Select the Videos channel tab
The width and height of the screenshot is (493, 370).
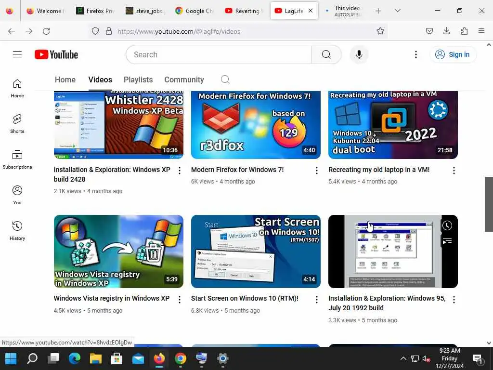pos(100,79)
